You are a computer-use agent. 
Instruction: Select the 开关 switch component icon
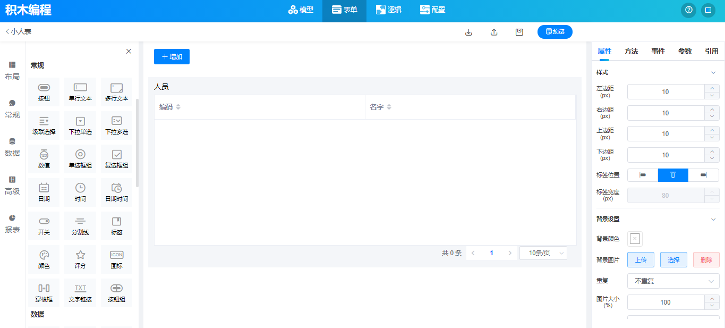[44, 225]
